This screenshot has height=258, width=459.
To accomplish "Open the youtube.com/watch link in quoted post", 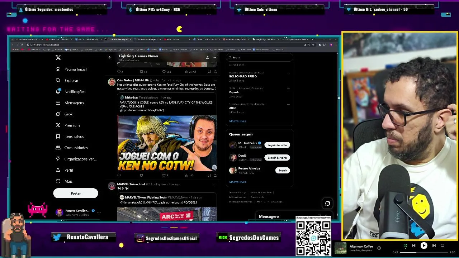I will point(145,110).
